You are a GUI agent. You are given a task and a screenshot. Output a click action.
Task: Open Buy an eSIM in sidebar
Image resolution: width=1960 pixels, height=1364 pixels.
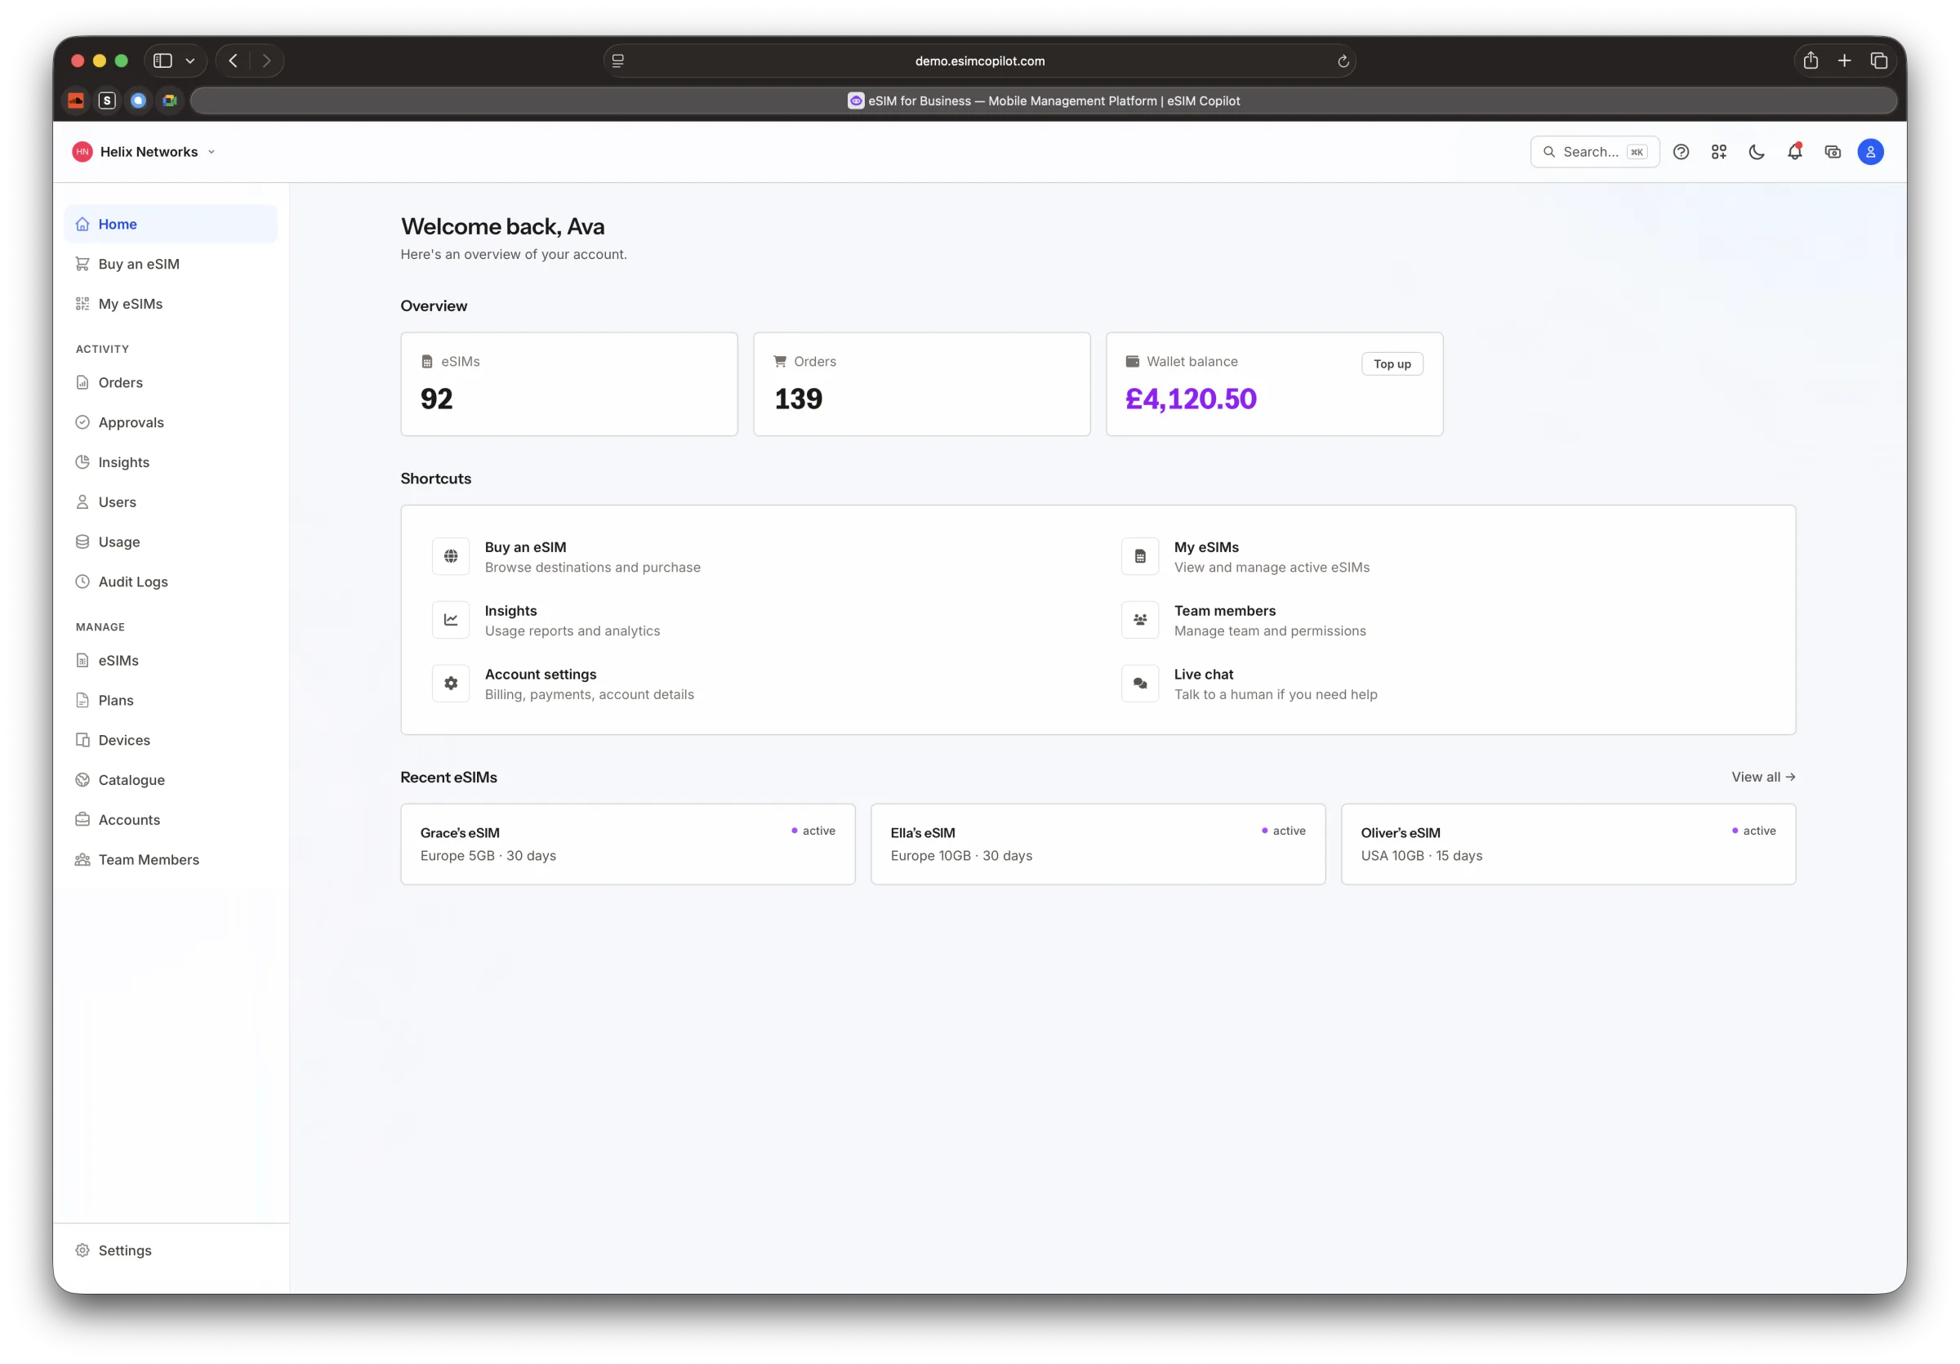click(171, 264)
